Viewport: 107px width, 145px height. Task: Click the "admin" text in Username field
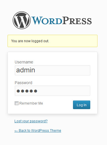[x=26, y=70]
